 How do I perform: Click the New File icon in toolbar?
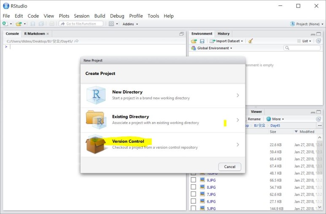coord(5,24)
